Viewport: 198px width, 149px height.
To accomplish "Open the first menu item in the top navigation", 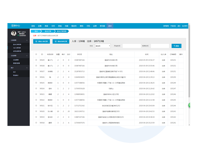I will [33, 26].
